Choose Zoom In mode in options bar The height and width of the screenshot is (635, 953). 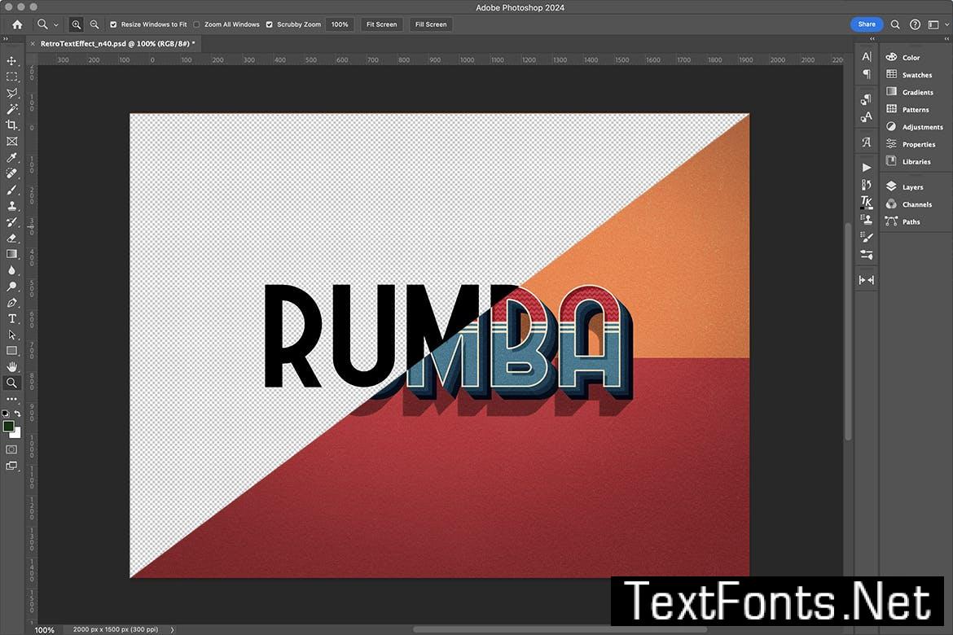coord(76,24)
